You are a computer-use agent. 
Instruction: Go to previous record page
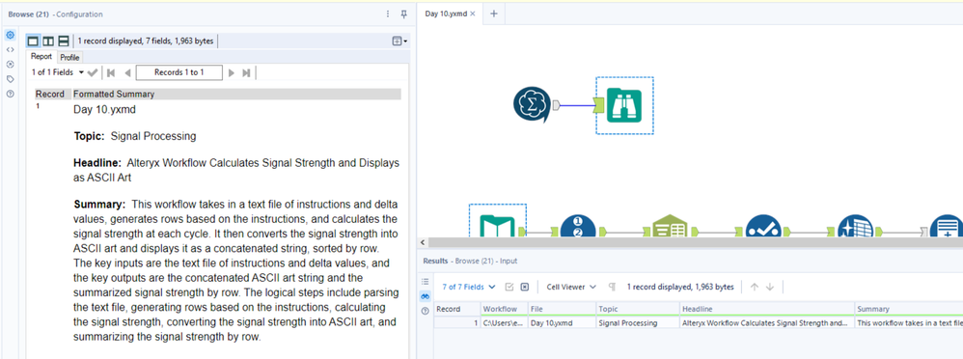127,72
